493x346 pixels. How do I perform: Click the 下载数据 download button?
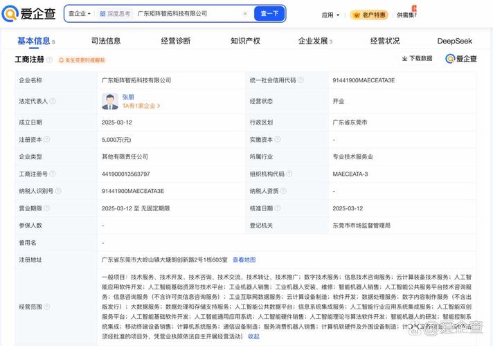point(418,58)
